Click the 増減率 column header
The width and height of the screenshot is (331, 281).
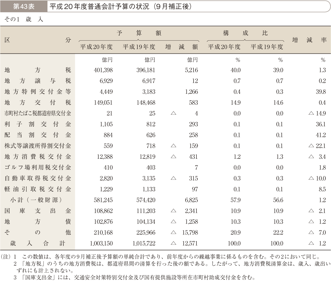(x=309, y=40)
